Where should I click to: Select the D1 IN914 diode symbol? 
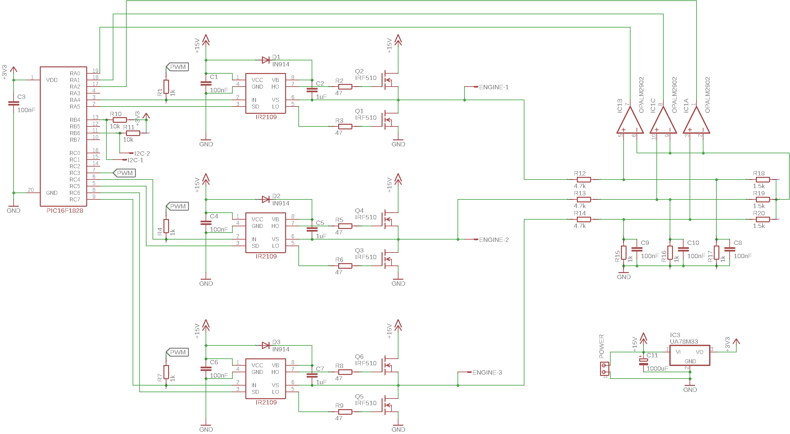tap(266, 60)
